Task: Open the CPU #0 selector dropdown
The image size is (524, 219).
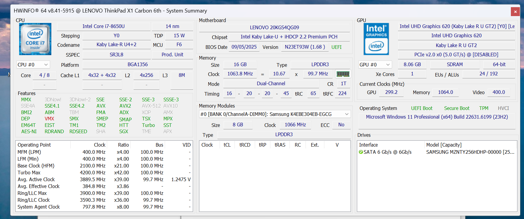Action: coord(33,65)
